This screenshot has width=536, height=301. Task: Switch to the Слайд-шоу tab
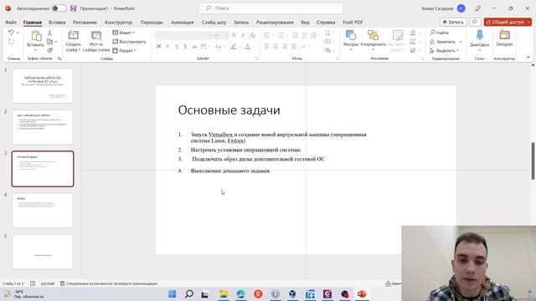pyautogui.click(x=214, y=23)
